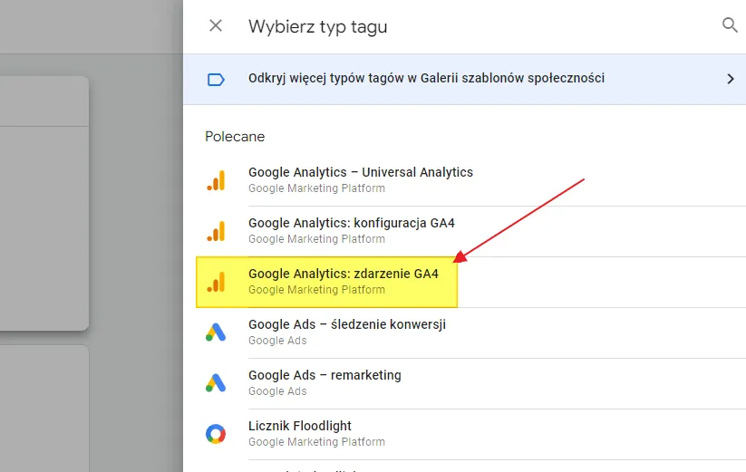
Task: Click the Floodlight counter ring icon
Action: pos(216,434)
